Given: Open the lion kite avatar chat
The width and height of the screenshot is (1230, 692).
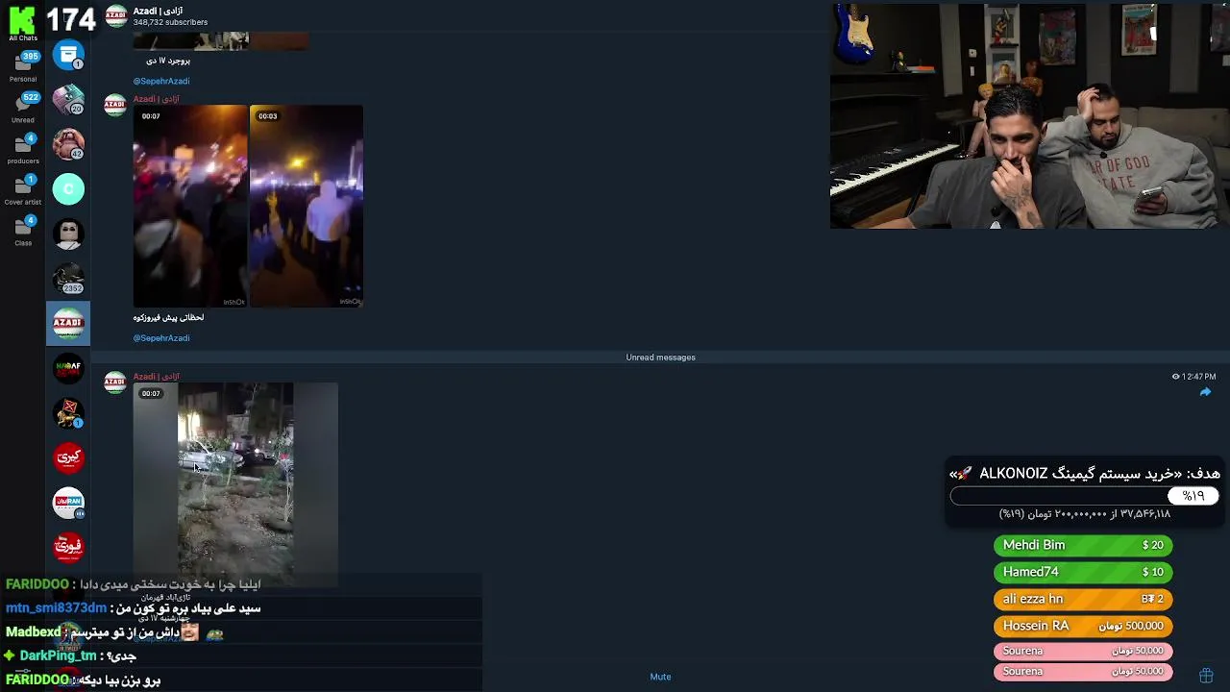Looking at the screenshot, I should [x=68, y=413].
